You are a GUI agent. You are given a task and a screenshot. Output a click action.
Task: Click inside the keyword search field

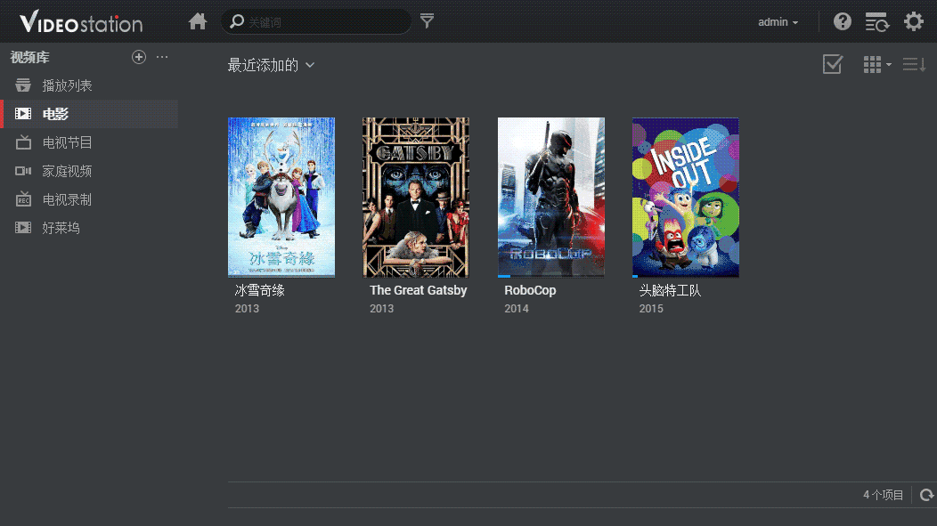click(x=321, y=21)
